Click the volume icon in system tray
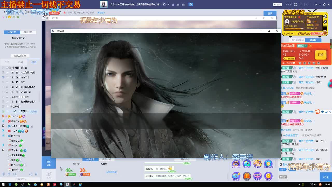Image resolution: width=332 pixels, height=187 pixels. click(311, 184)
